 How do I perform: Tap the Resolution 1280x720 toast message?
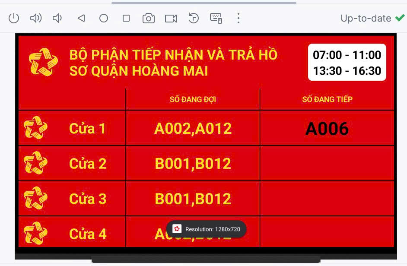pyautogui.click(x=206, y=229)
